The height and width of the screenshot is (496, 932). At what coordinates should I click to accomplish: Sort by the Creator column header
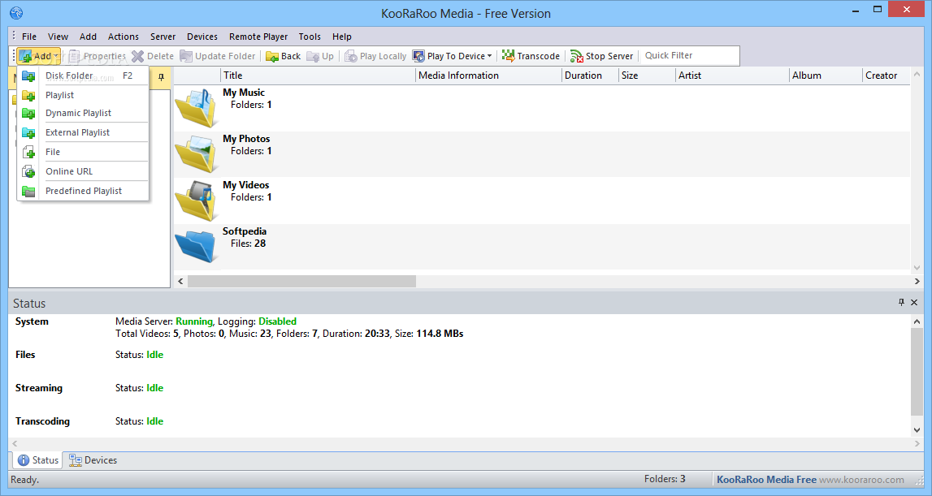coord(886,75)
